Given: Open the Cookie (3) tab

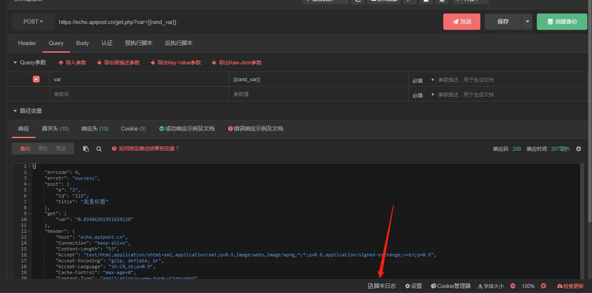Looking at the screenshot, I should point(133,128).
